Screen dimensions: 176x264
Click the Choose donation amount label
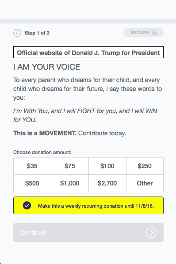42,152
